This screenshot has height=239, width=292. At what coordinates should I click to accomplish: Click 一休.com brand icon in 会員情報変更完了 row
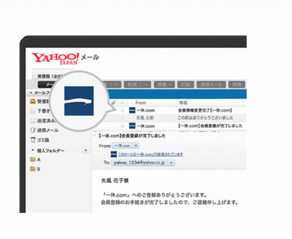click(132, 110)
